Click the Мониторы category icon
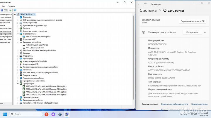The height and width of the screenshot is (118, 211). pos(21,70)
